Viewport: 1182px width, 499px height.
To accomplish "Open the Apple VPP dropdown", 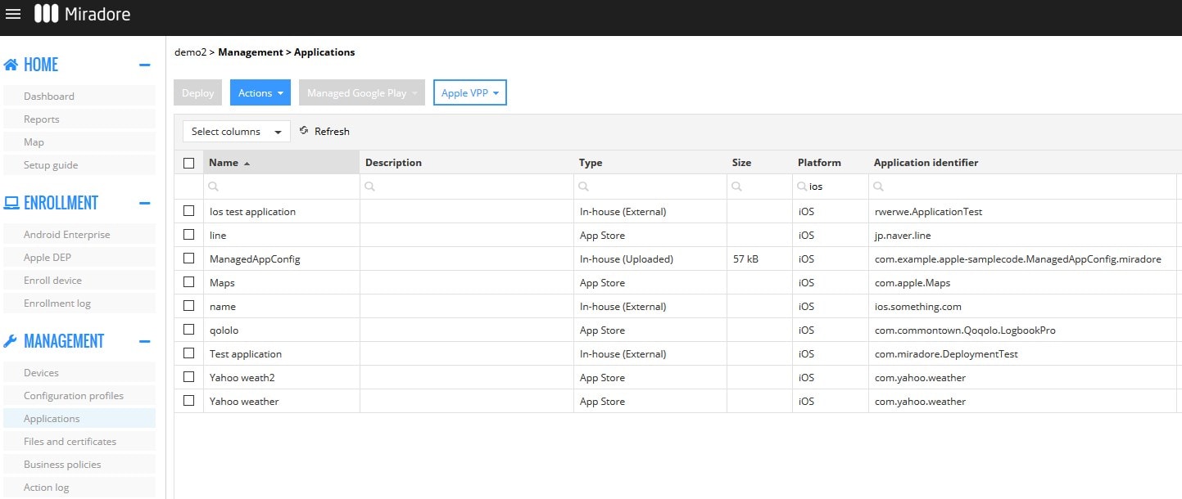I will (x=469, y=92).
